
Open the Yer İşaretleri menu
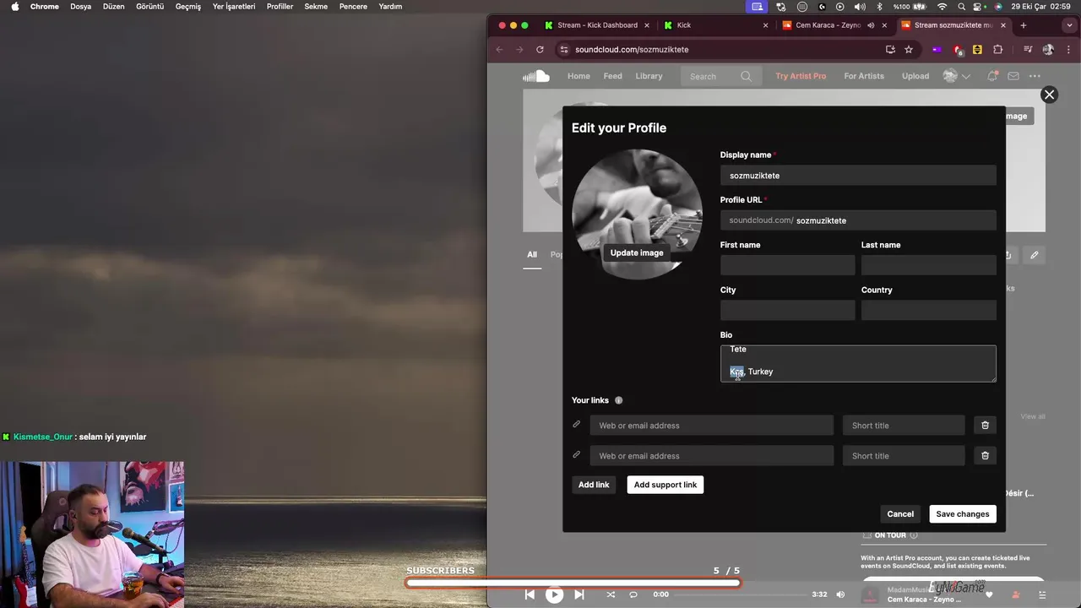234,6
